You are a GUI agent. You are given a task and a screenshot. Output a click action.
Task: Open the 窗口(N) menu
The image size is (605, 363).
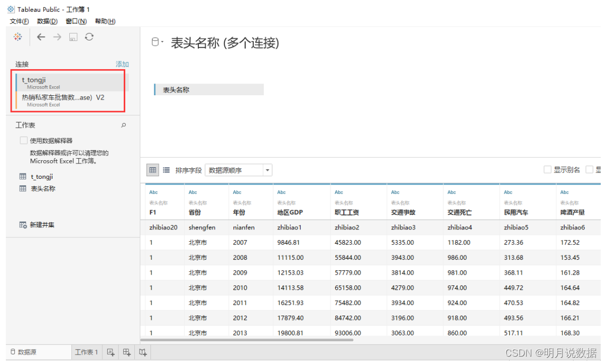tap(76, 21)
